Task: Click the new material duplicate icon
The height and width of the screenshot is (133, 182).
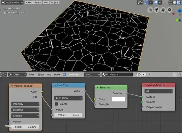Action: (x=139, y=75)
